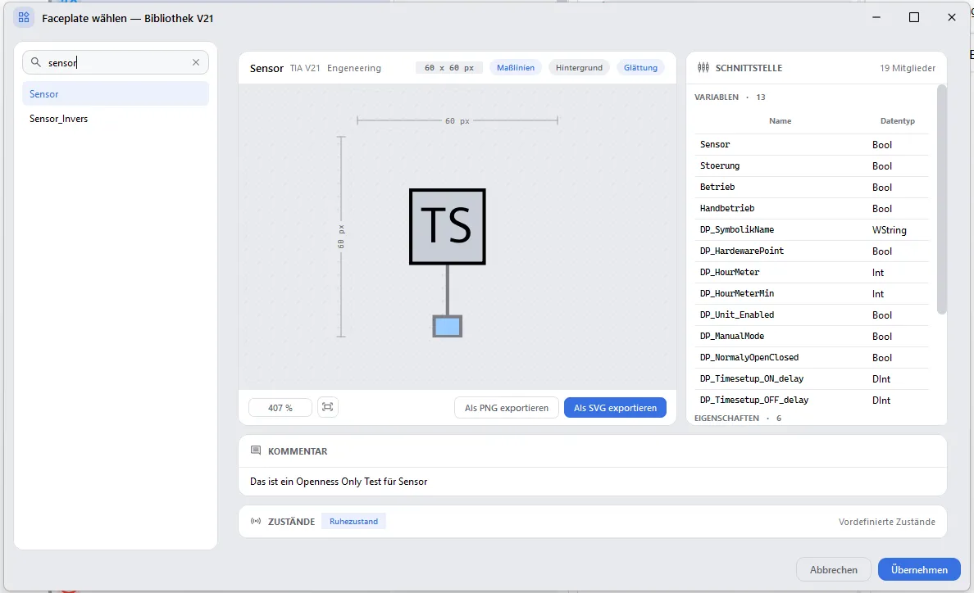This screenshot has height=593, width=974.
Task: Click the TS sensor symbol preview
Action: coord(448,263)
